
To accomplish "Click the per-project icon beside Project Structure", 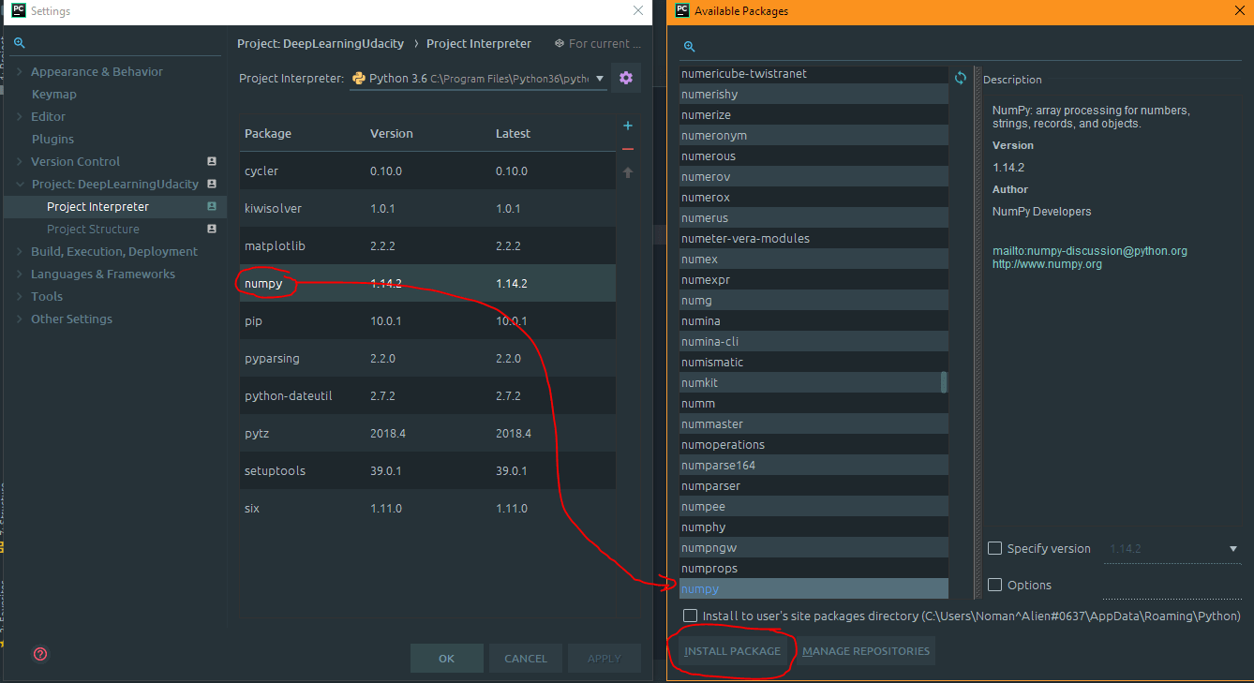I will click(x=212, y=229).
